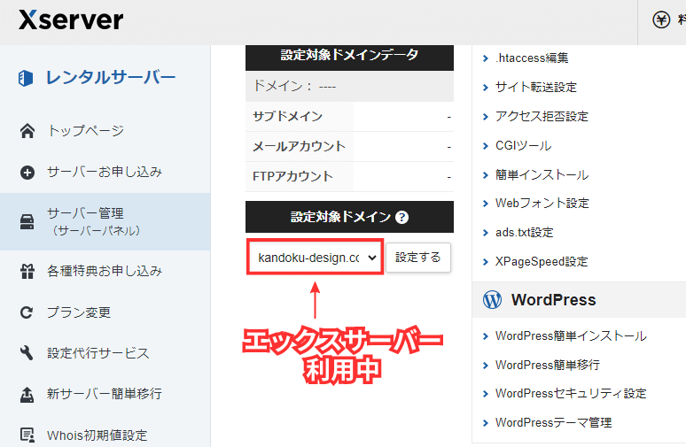Click the gift icon beside 各種特典お申し込み

coord(27,272)
